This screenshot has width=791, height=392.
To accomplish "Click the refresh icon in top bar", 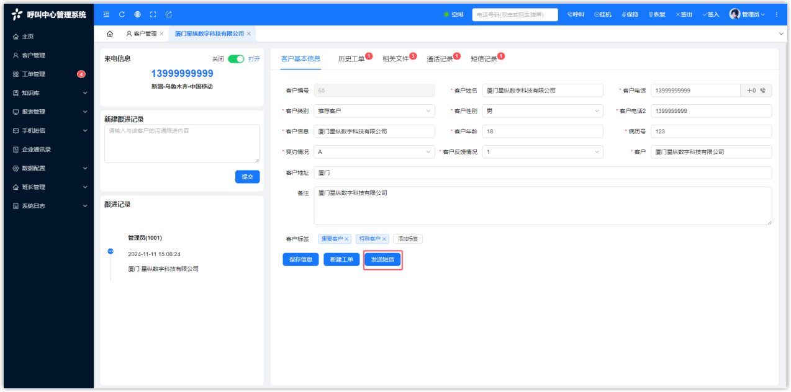I will point(122,14).
